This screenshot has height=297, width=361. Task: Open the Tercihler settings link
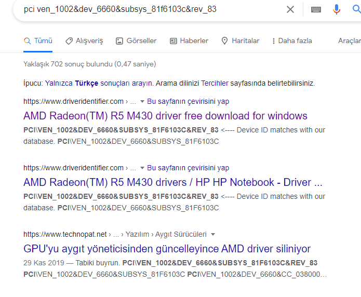point(215,83)
